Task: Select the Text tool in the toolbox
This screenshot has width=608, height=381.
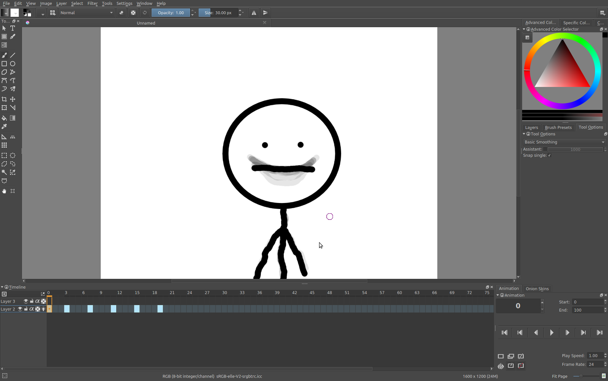Action: 13,28
